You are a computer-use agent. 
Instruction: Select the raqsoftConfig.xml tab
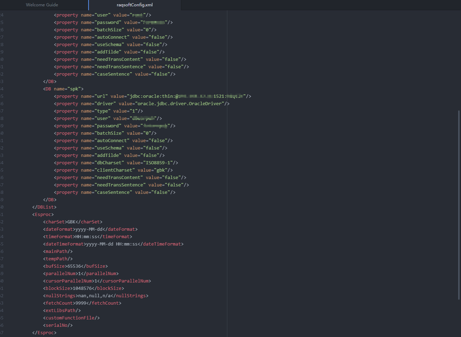[x=135, y=5]
